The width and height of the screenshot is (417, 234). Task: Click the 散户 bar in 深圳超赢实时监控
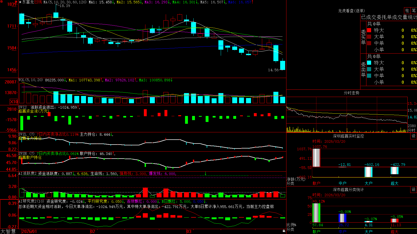[x=316, y=158]
